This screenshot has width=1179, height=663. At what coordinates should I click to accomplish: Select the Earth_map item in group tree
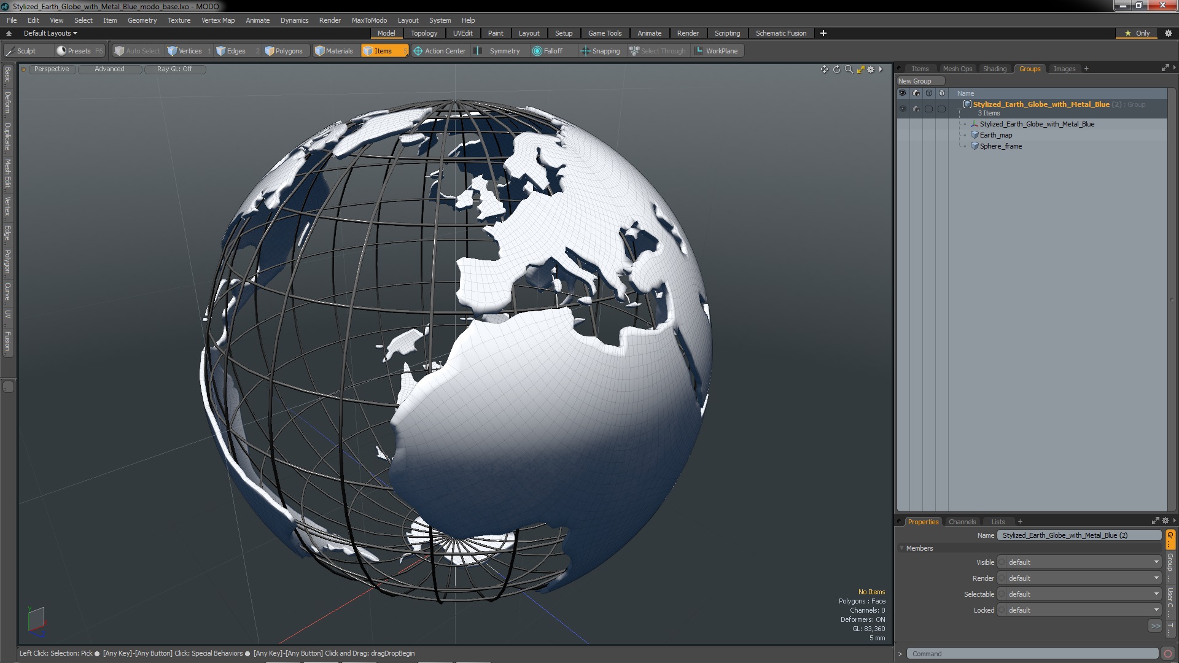coord(995,135)
